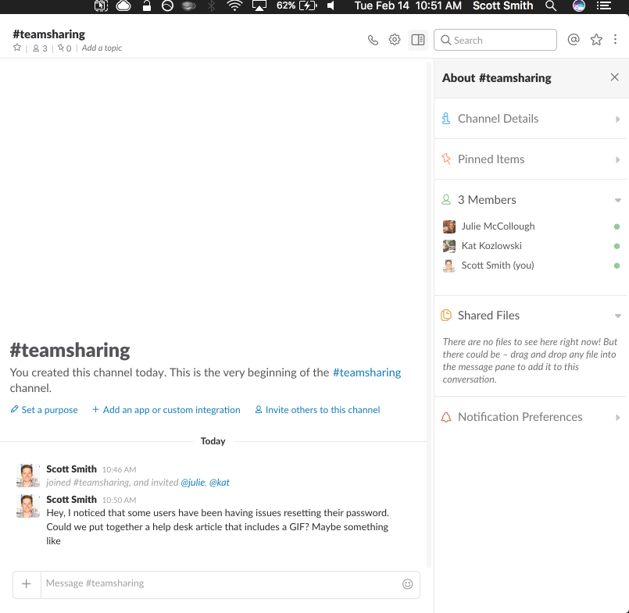
Task: Click the Wi-Fi menu bar icon
Action: [x=234, y=6]
